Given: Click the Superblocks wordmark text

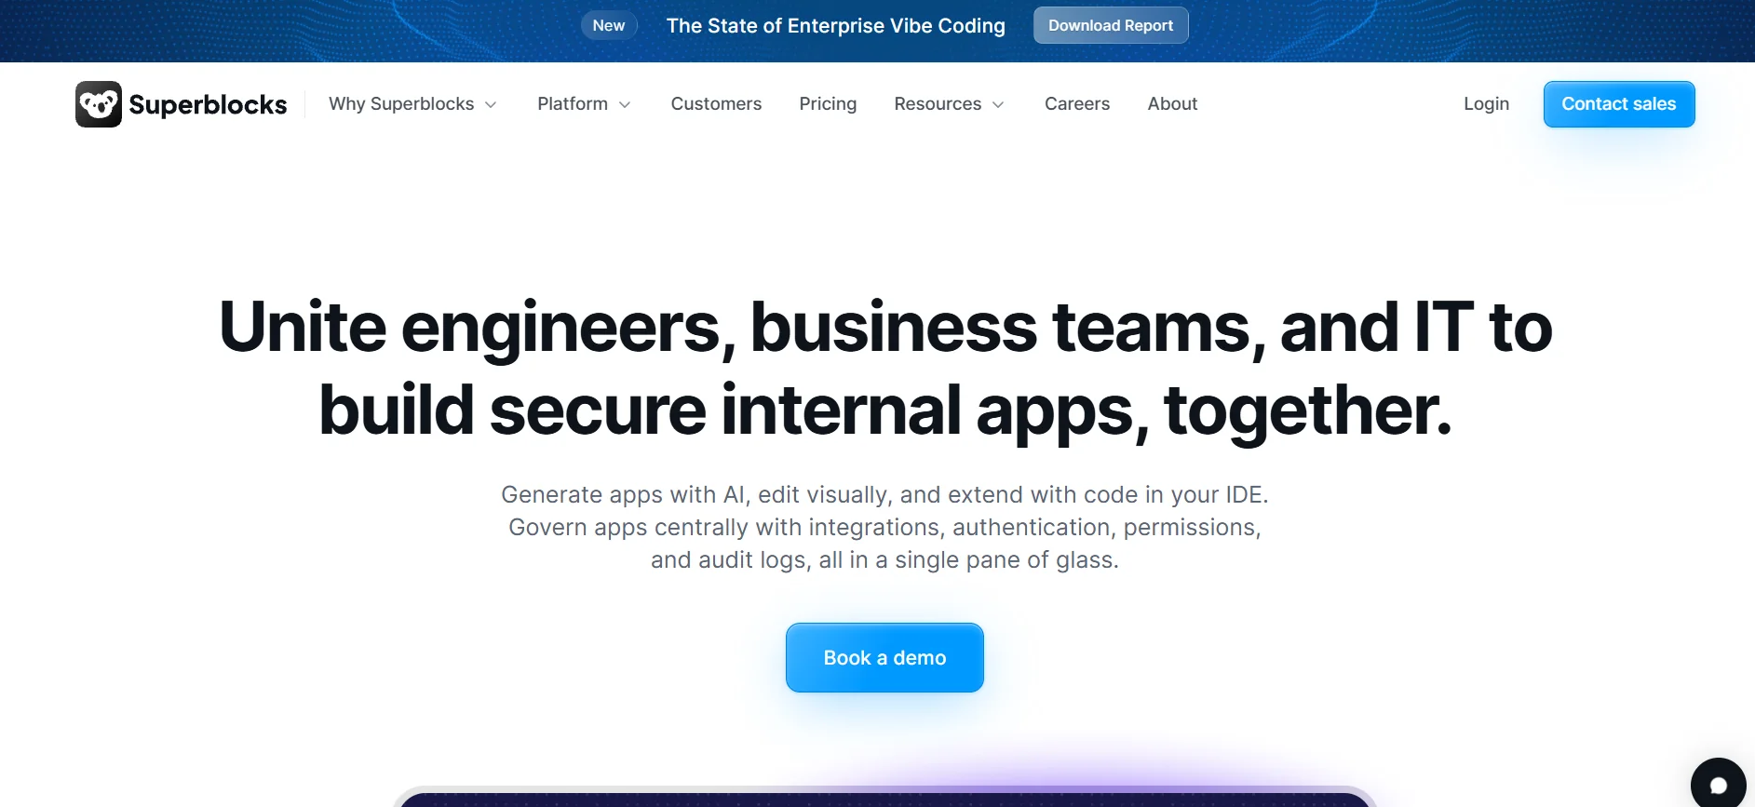Looking at the screenshot, I should coord(208,105).
